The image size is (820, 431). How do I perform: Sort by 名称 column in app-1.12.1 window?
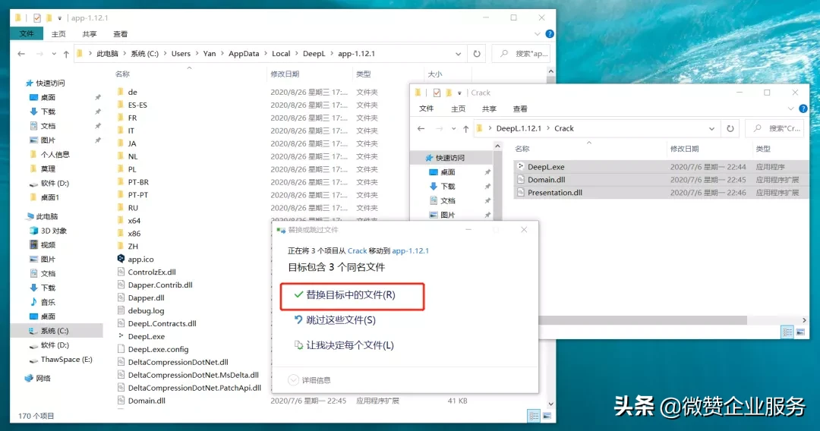pyautogui.click(x=122, y=74)
